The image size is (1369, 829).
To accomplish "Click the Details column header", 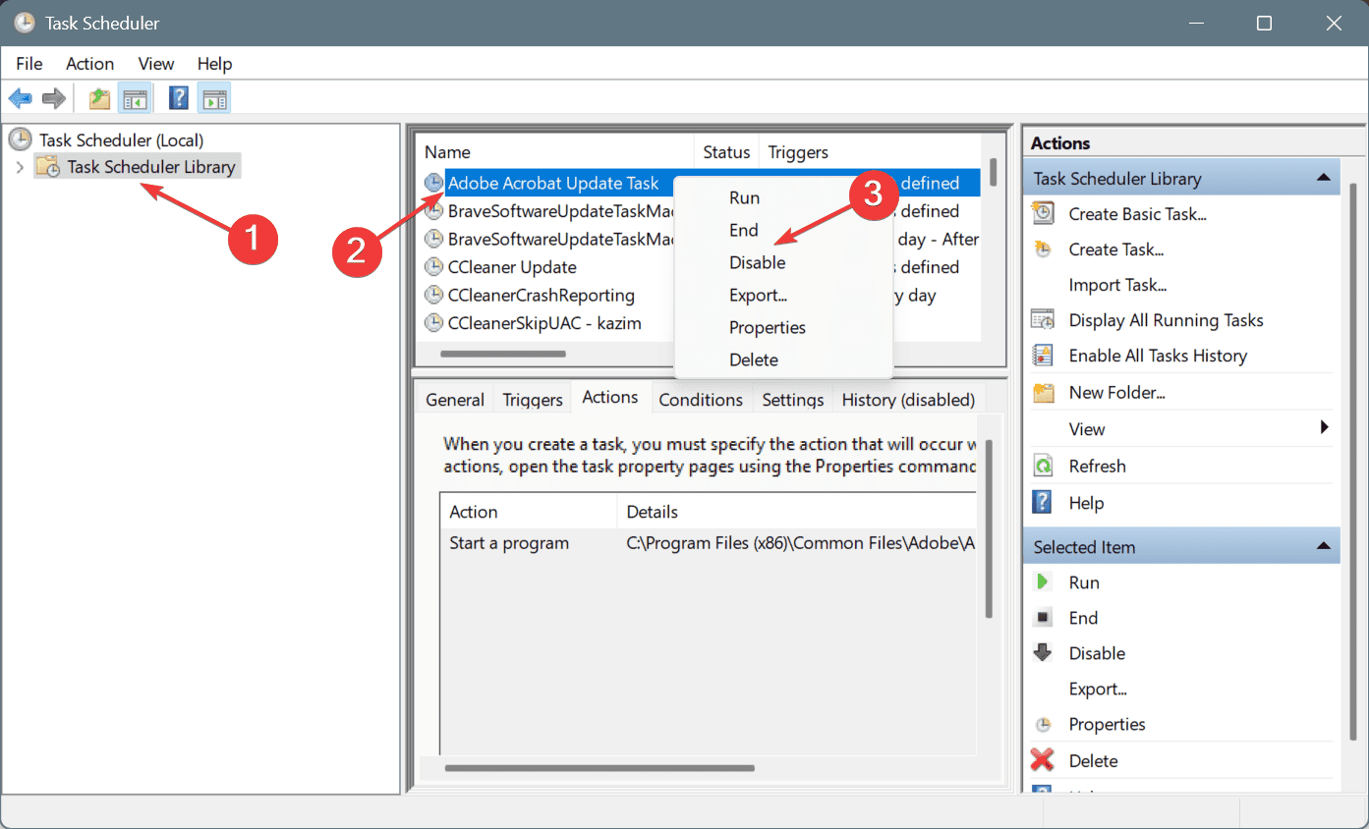I will 797,512.
